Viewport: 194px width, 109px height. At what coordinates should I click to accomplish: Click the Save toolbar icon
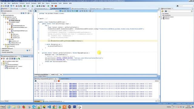coord(6,6)
